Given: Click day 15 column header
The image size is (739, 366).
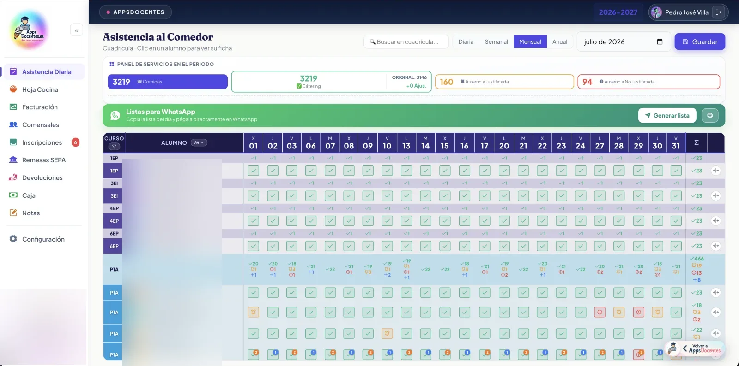Looking at the screenshot, I should tap(445, 143).
